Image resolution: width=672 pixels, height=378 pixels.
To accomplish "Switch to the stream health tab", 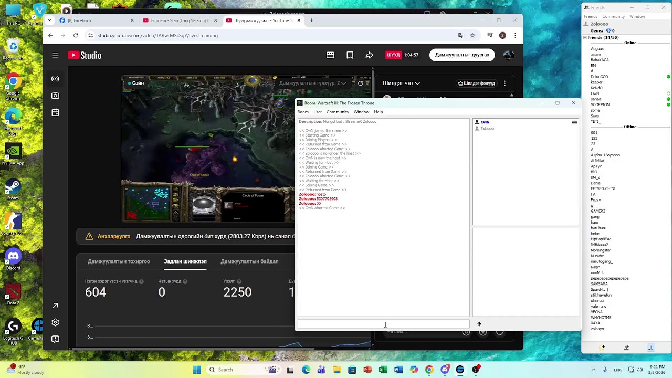I will point(249,261).
